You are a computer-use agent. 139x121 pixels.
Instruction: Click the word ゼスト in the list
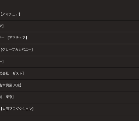(x=17, y=73)
